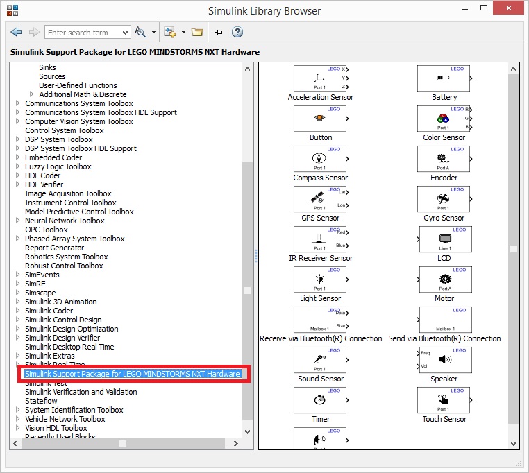The height and width of the screenshot is (473, 529).
Task: Select the Send via Bluetooth Connection block
Action: [445, 320]
